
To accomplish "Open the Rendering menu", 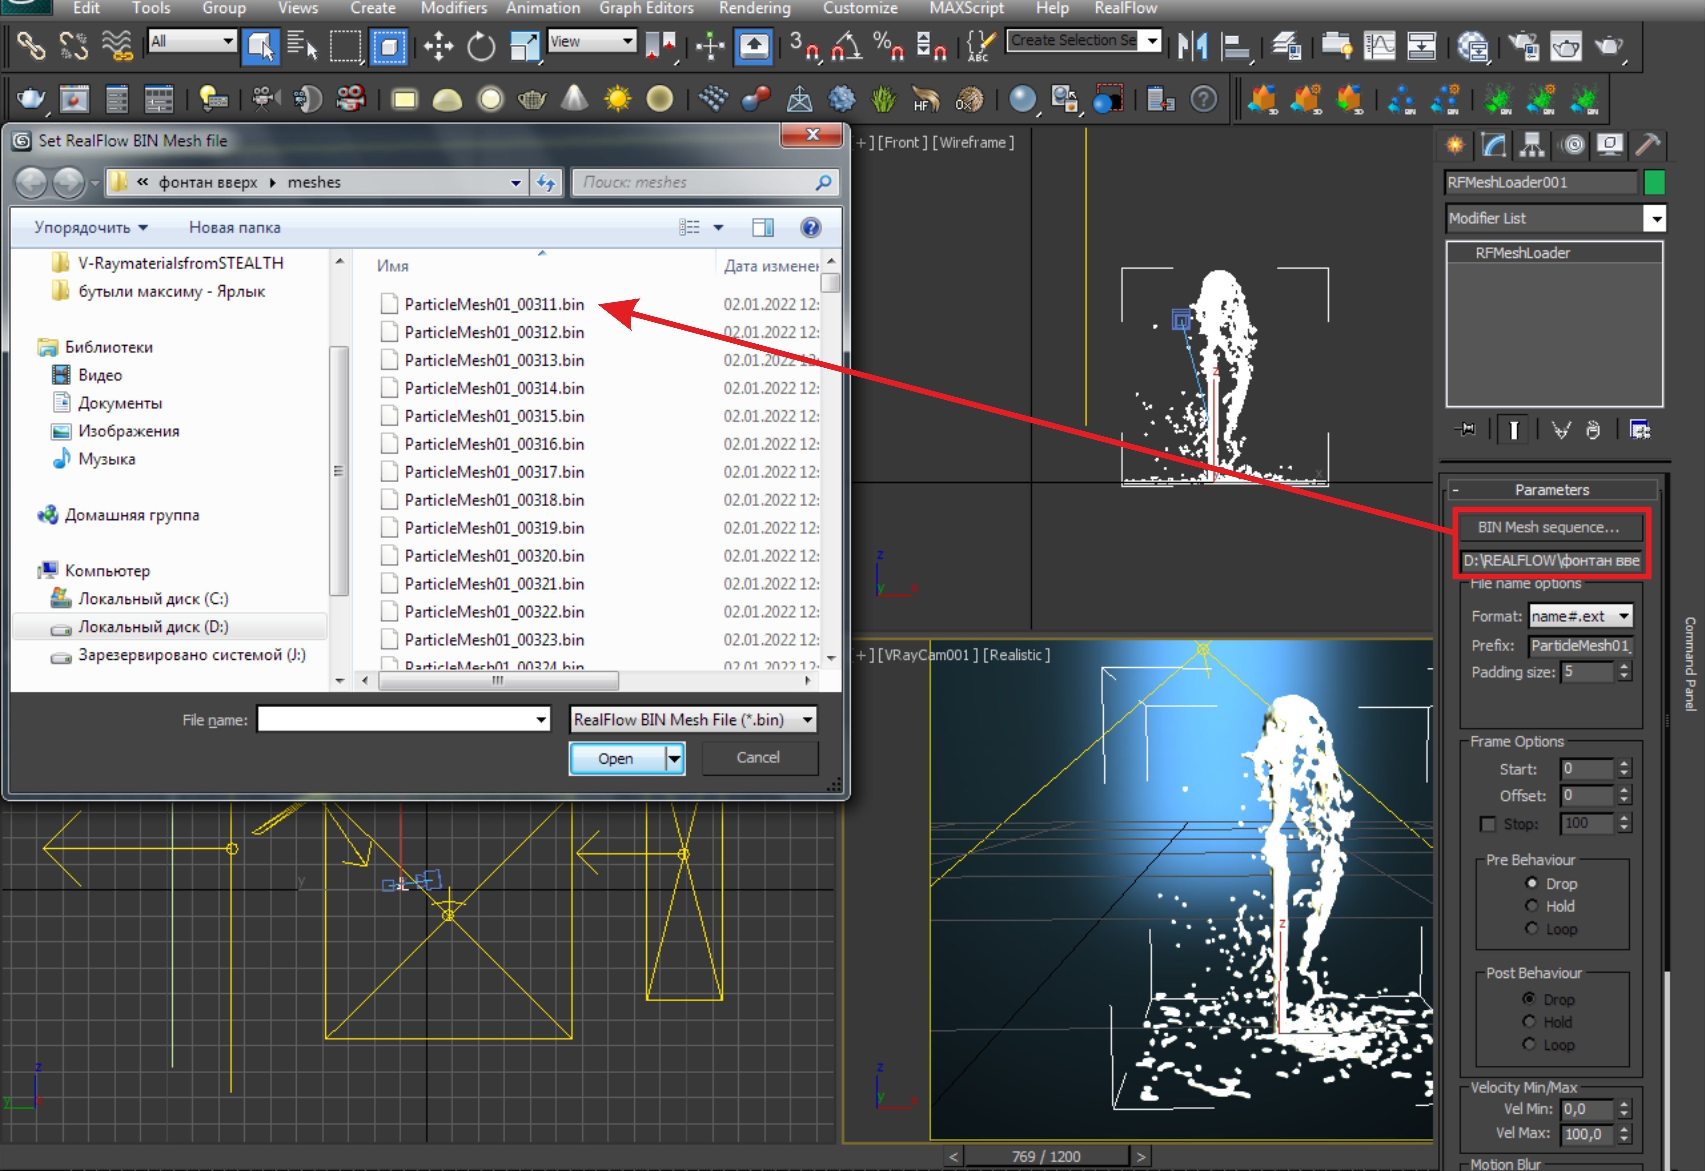I will [x=754, y=8].
